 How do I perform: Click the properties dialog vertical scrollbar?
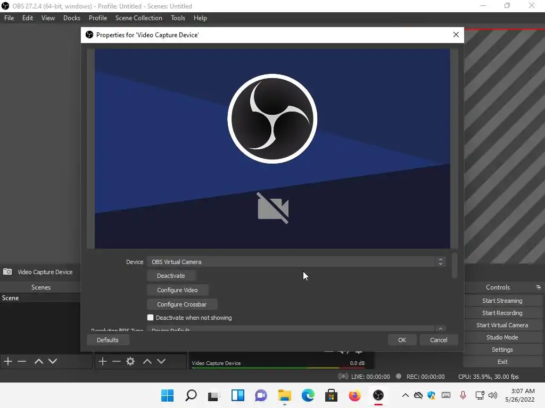(455, 266)
